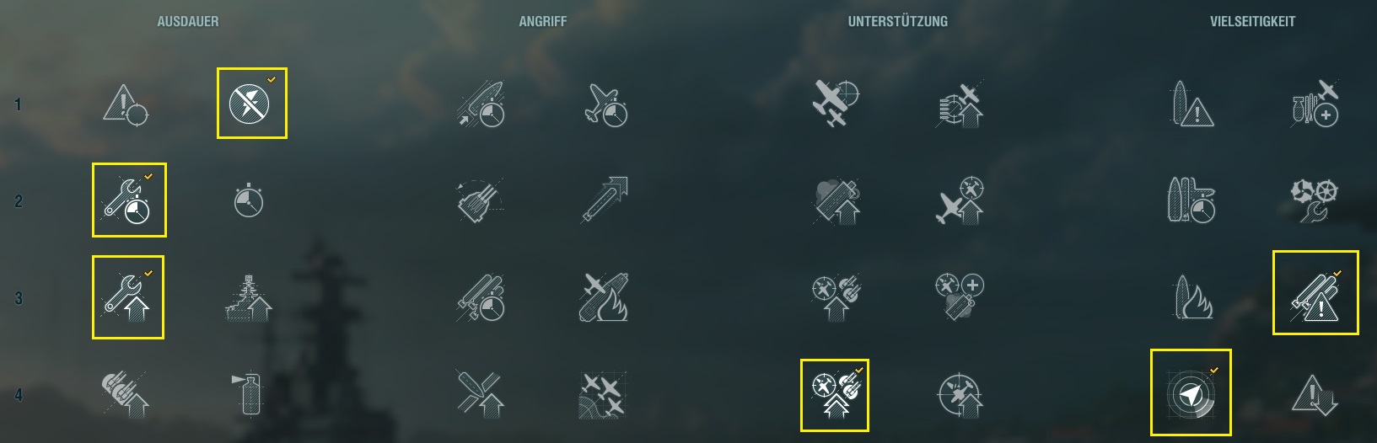Select the warning triangle with down-arrow skill
Image resolution: width=1377 pixels, height=443 pixels.
(1315, 395)
